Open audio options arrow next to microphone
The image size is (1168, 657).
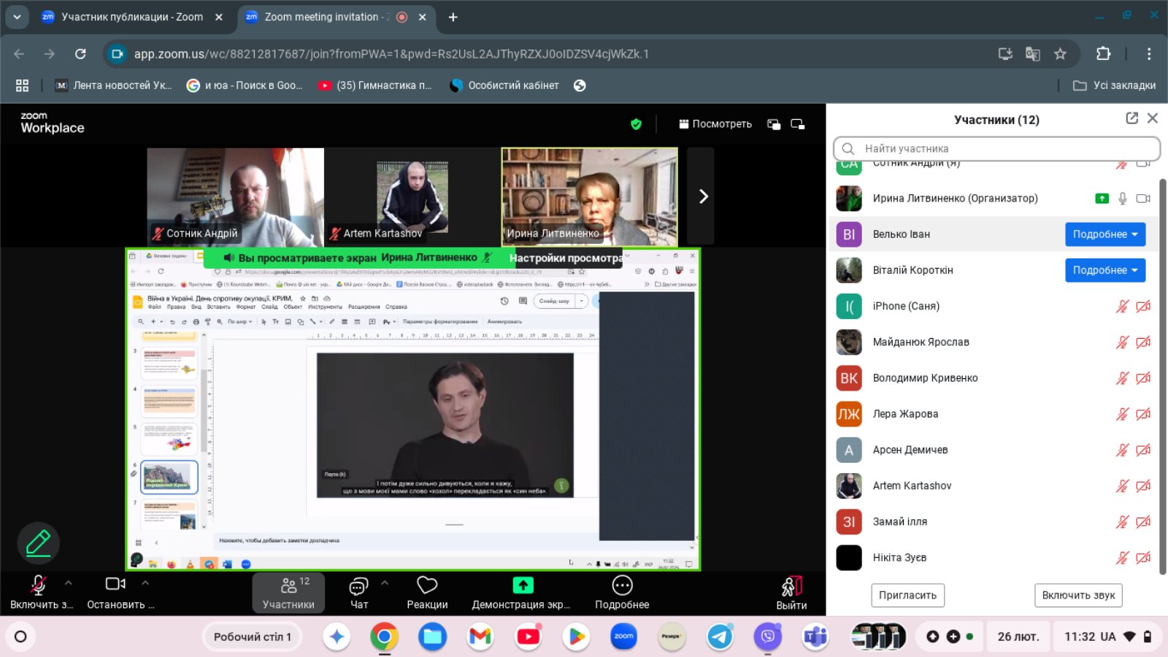(x=69, y=583)
